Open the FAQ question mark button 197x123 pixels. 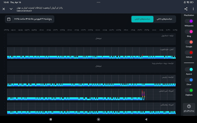pyautogui.click(x=189, y=108)
